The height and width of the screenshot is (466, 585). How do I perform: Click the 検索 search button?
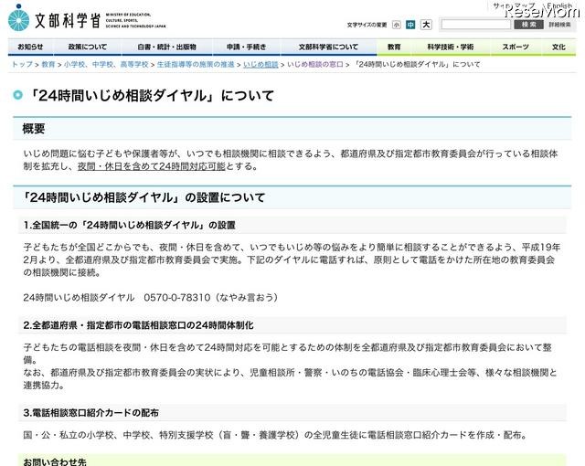528,25
